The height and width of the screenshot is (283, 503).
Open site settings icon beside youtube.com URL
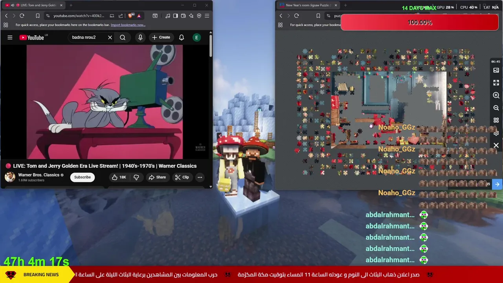pos(48,16)
